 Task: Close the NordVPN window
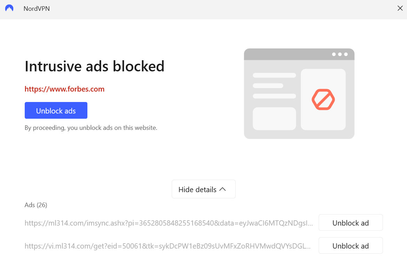(400, 8)
